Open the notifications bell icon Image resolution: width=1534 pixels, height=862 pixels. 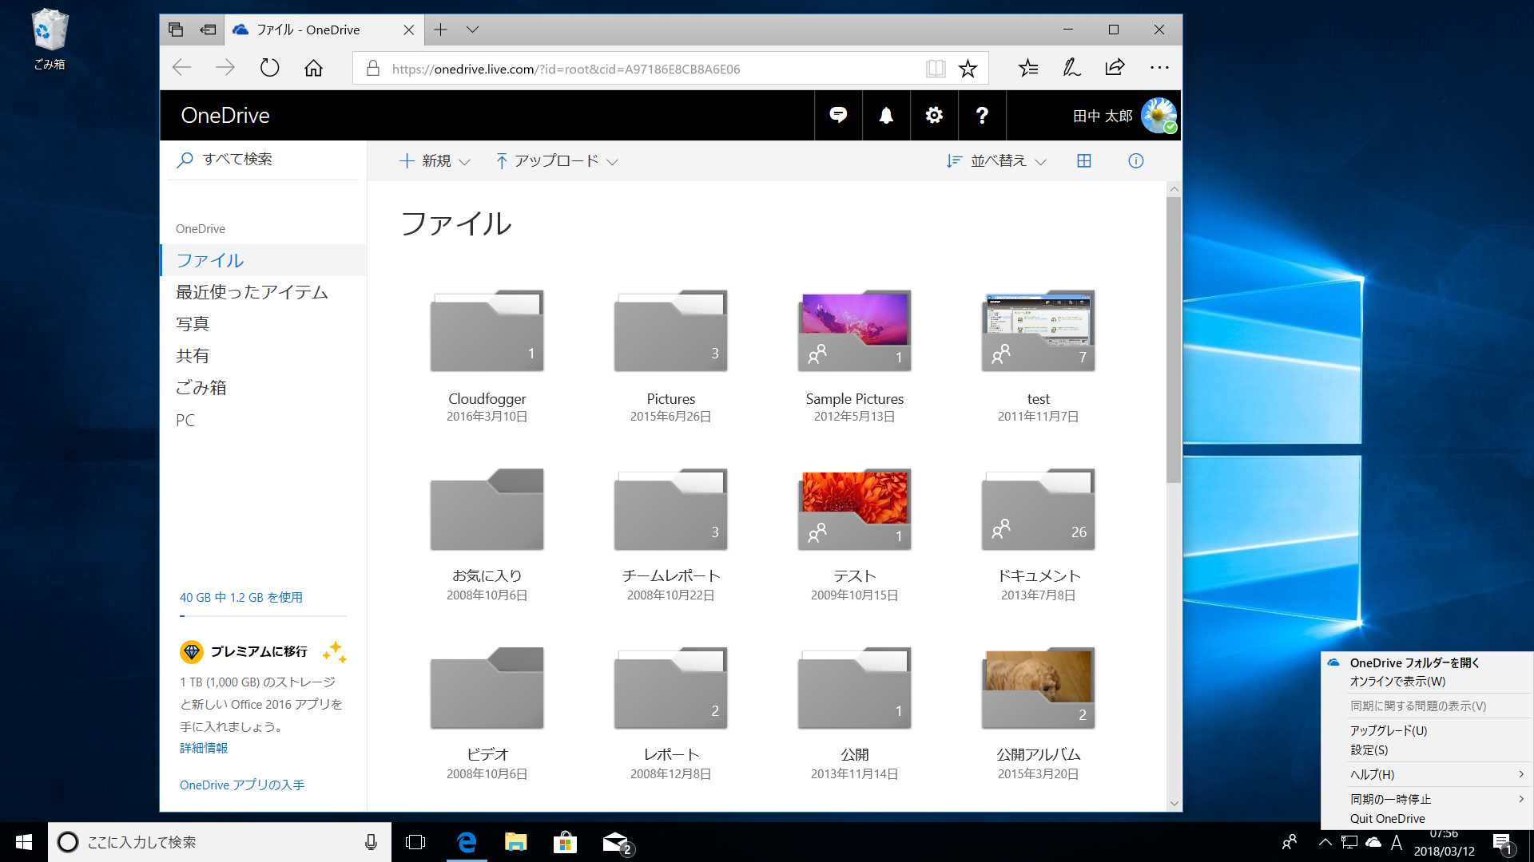(x=885, y=115)
